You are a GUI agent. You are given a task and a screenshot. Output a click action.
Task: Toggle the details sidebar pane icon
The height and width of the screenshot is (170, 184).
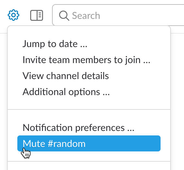pos(37,15)
